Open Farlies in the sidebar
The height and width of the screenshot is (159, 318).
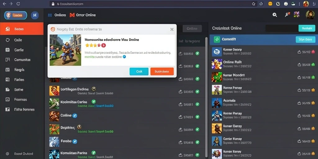tap(22, 79)
